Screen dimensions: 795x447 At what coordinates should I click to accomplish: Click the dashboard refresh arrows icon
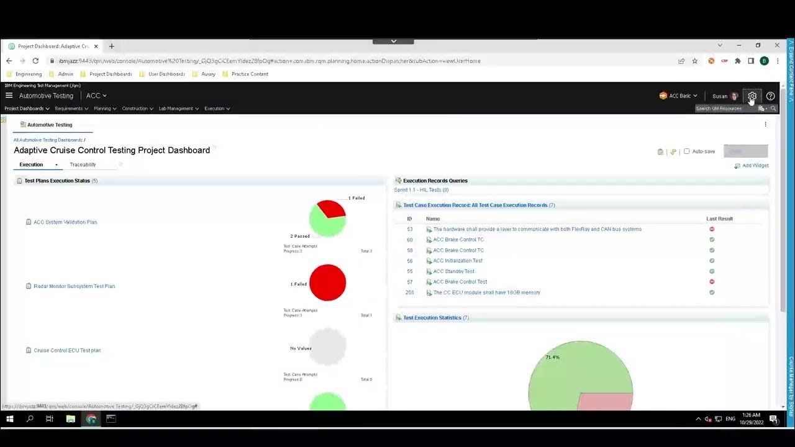point(673,151)
